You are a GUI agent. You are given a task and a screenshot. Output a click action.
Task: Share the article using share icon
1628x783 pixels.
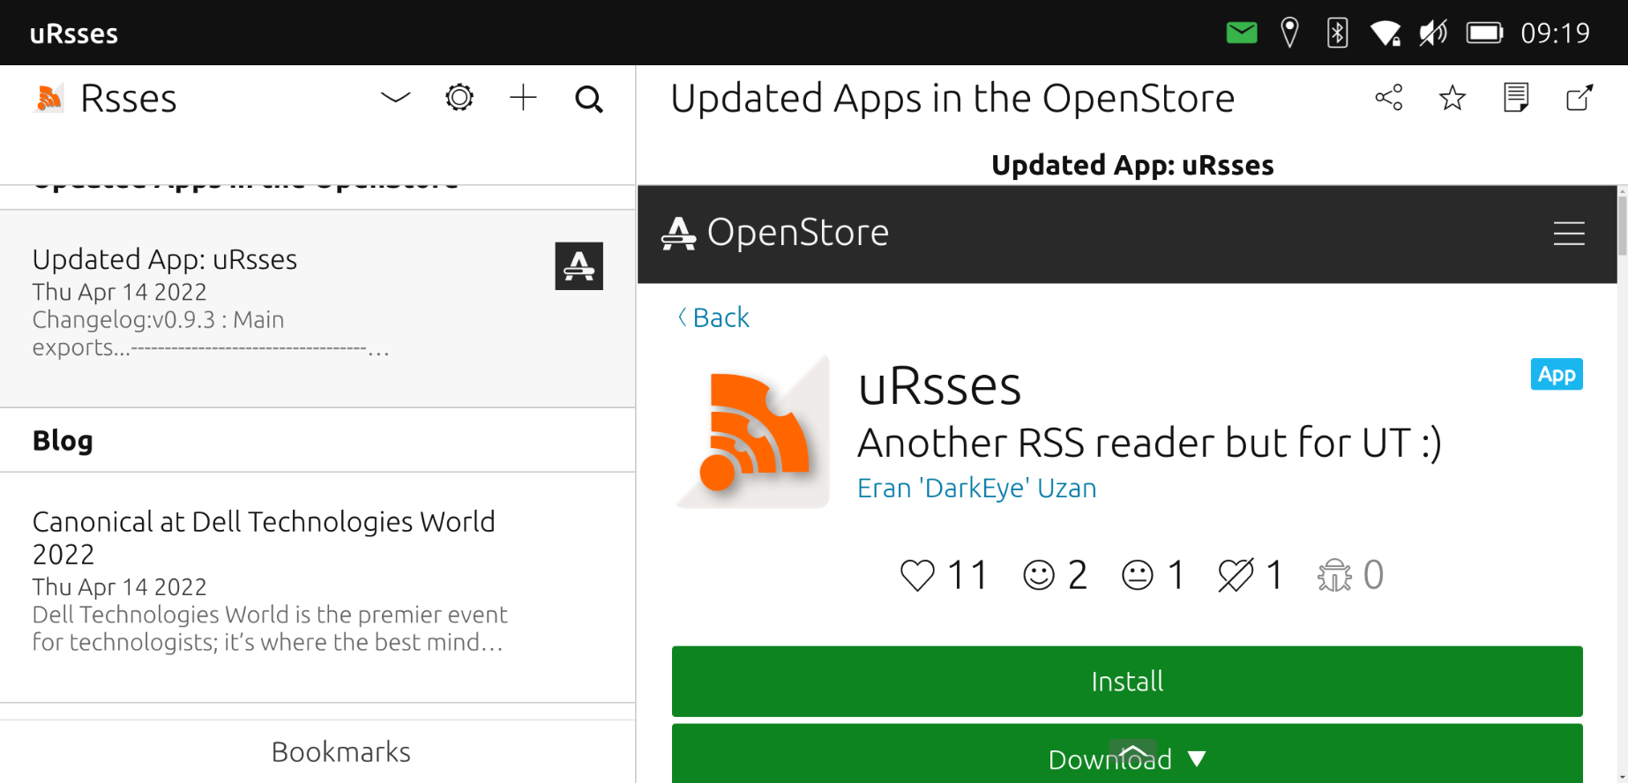(1389, 98)
